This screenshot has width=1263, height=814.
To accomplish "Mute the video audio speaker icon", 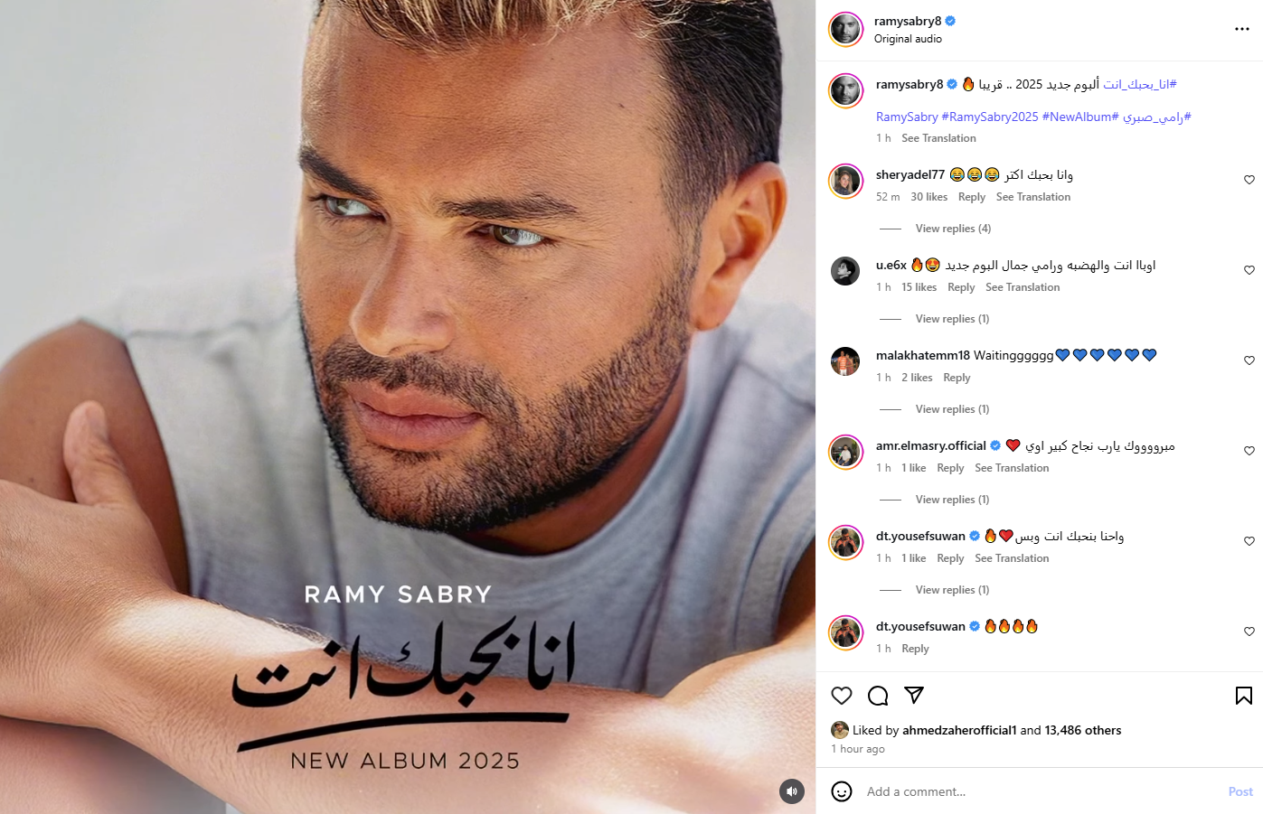I will (792, 791).
